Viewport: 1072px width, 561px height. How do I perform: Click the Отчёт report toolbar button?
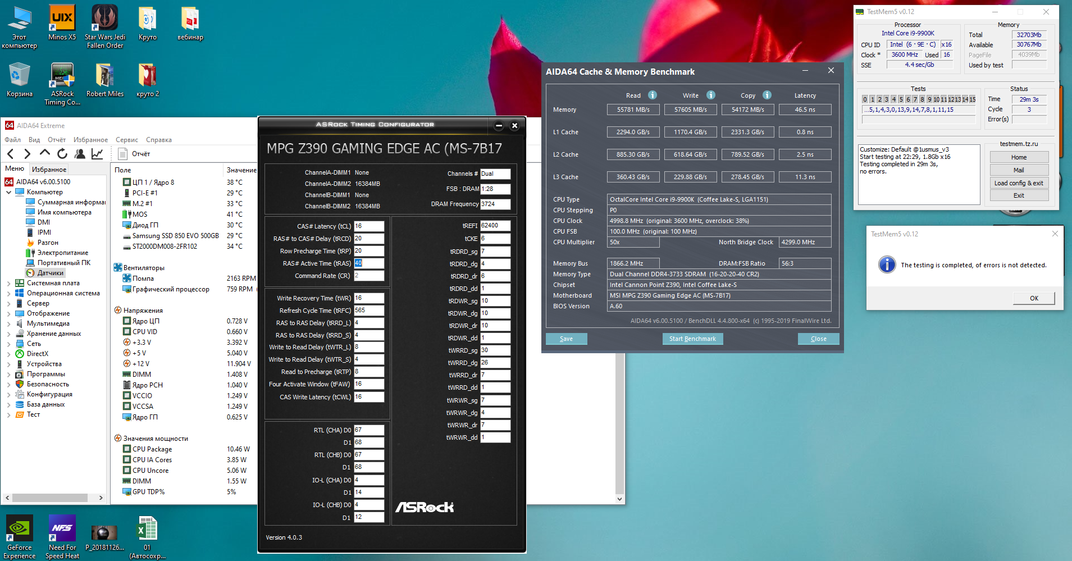[x=134, y=154]
